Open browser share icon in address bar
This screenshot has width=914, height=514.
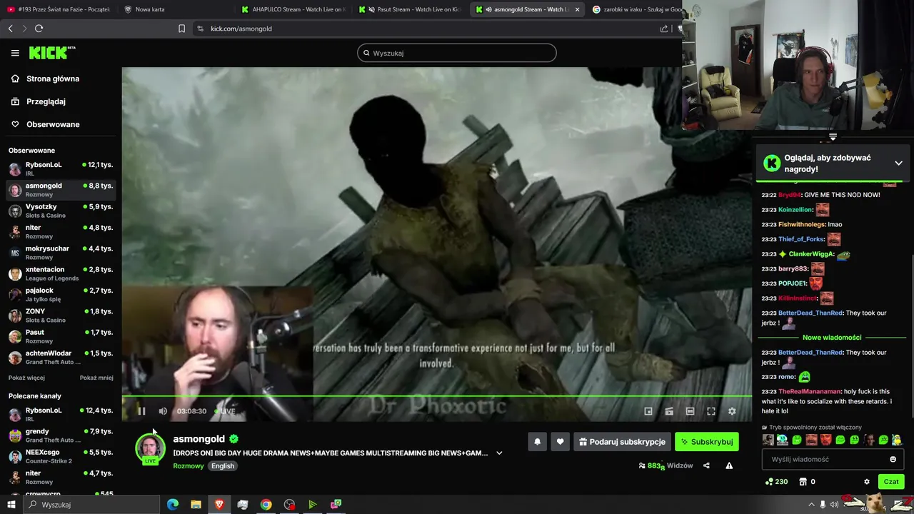click(664, 29)
